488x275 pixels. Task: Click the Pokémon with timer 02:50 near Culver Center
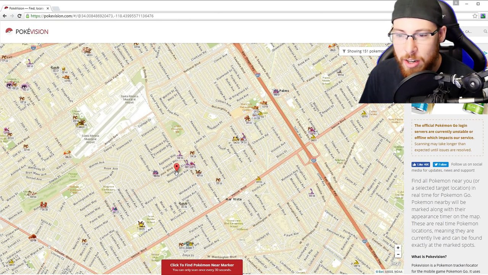[364, 113]
